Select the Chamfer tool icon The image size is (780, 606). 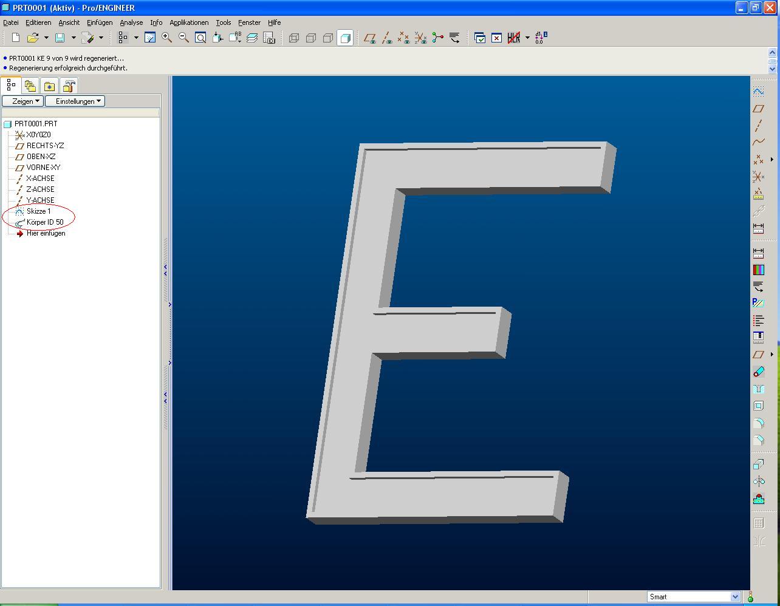click(x=758, y=440)
